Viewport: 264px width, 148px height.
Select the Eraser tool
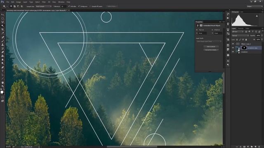coord(2,52)
